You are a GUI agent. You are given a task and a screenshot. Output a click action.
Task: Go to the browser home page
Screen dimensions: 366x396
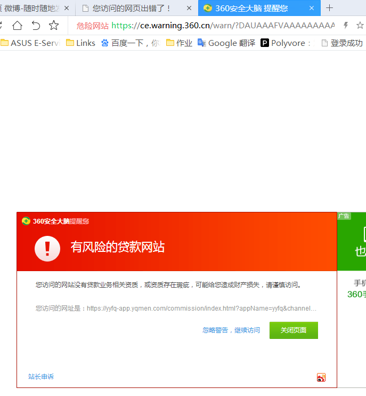[17, 26]
